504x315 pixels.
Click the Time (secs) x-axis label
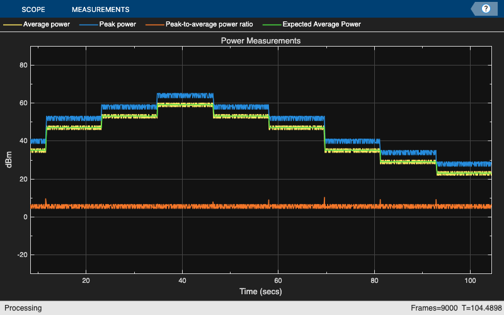[x=261, y=292]
